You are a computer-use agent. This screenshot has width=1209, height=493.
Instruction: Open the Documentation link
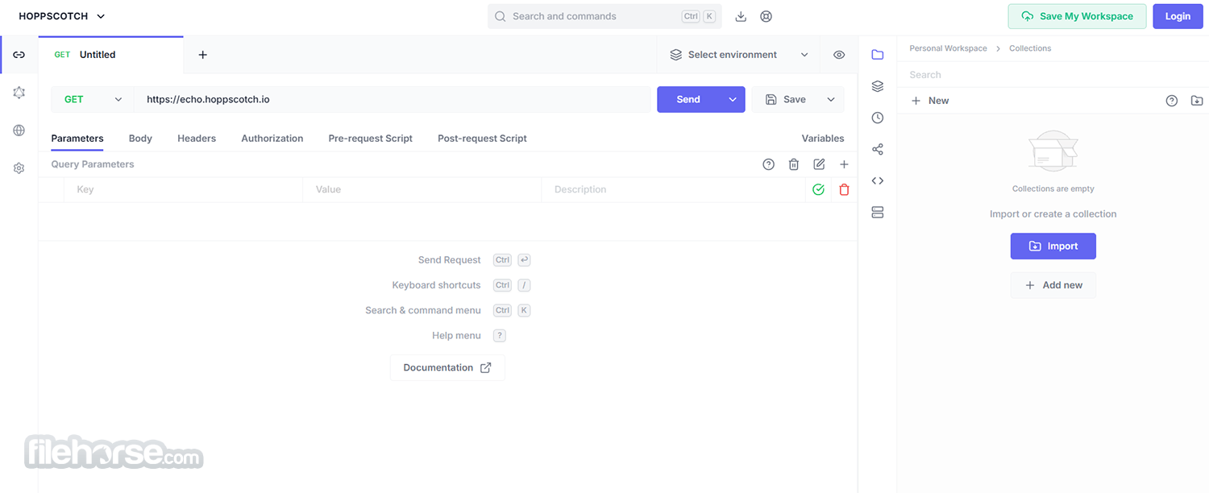(x=447, y=367)
